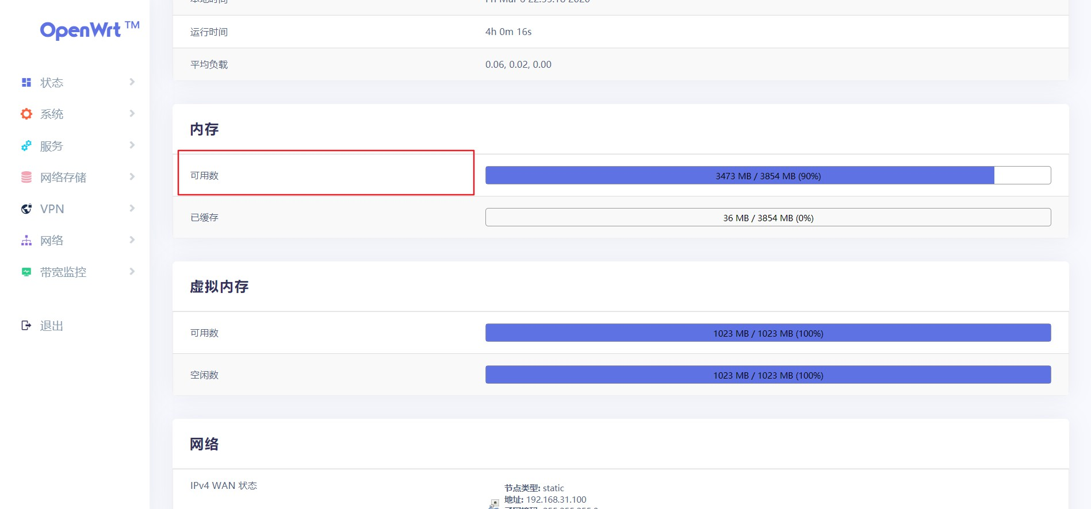This screenshot has width=1091, height=509.
Task: Click the 虚拟内存 空闲数 progress bar
Action: pyautogui.click(x=768, y=375)
